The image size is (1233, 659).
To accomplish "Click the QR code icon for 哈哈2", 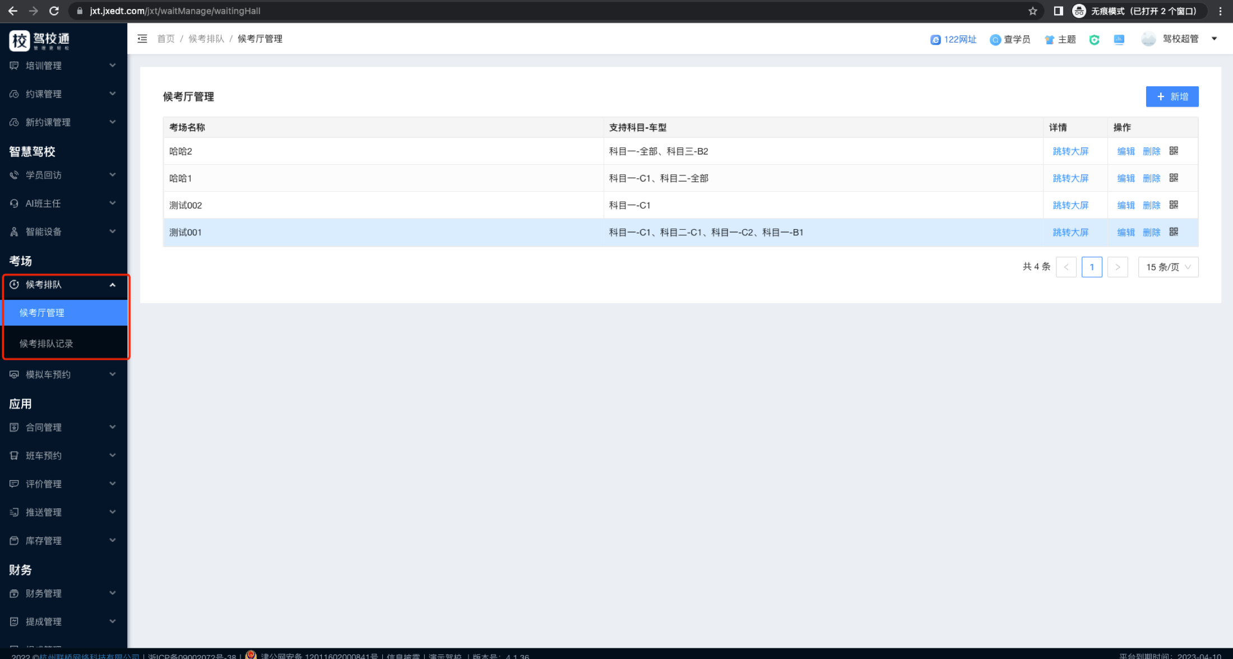I will pos(1174,151).
